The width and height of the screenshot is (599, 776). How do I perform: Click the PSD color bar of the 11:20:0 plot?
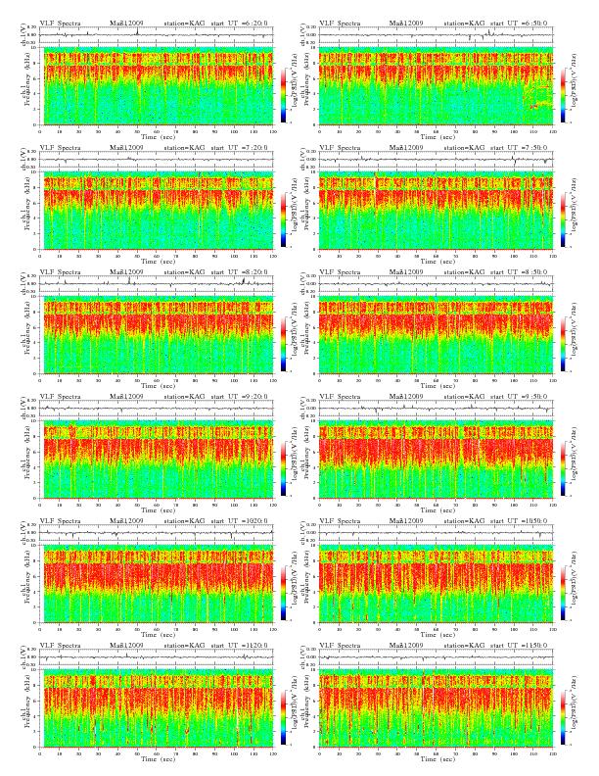tap(283, 717)
